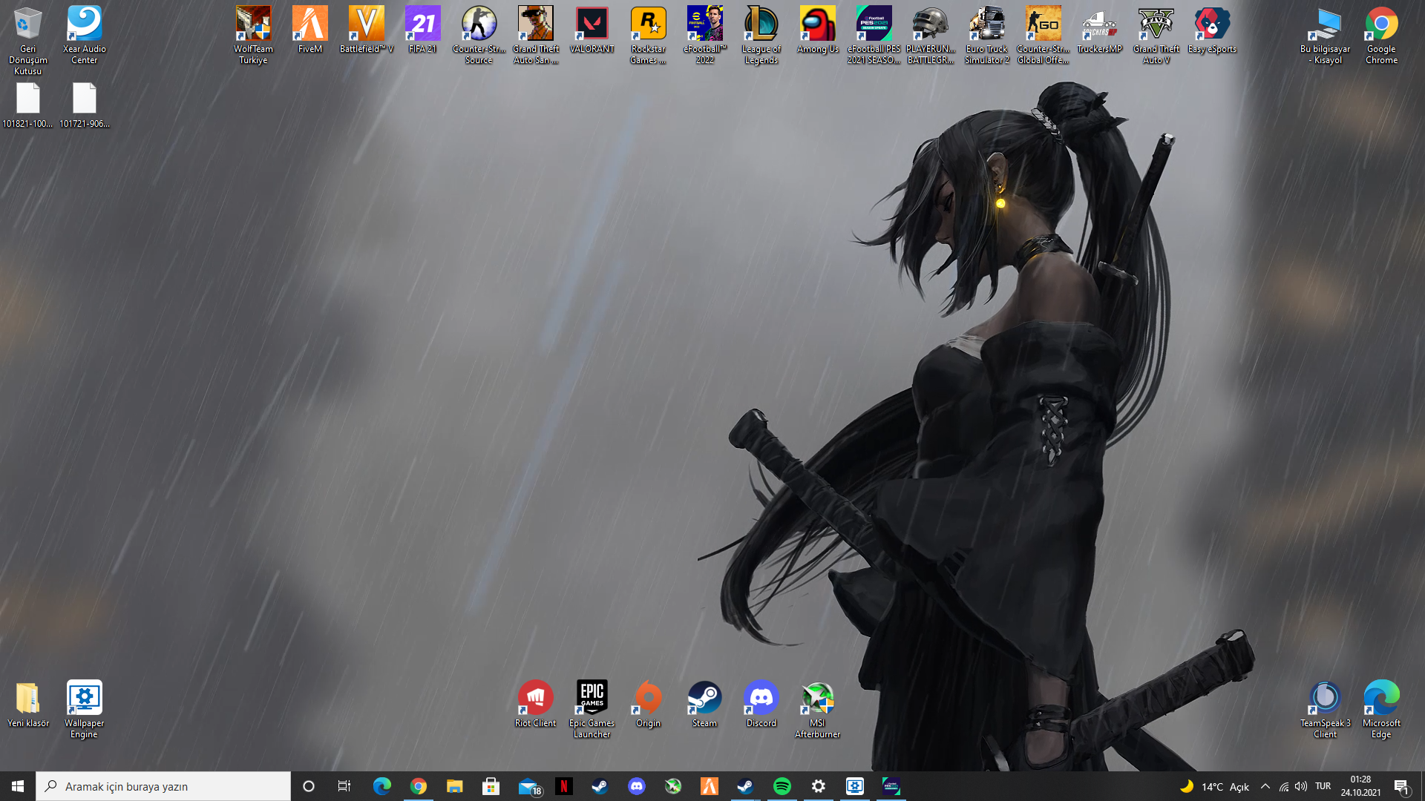This screenshot has width=1425, height=801.
Task: Open the Windows Start menu
Action: 18,786
